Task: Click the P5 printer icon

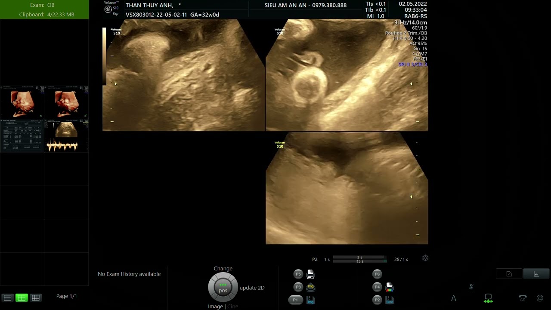Action: coord(310,274)
